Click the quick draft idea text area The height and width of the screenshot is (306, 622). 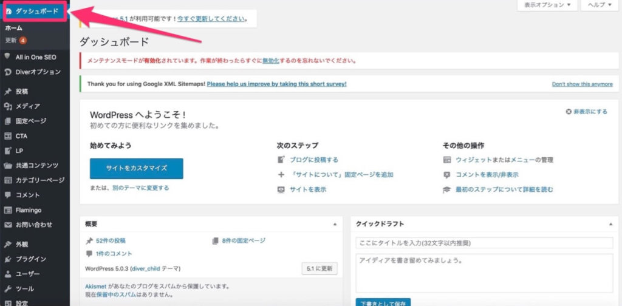(x=484, y=273)
